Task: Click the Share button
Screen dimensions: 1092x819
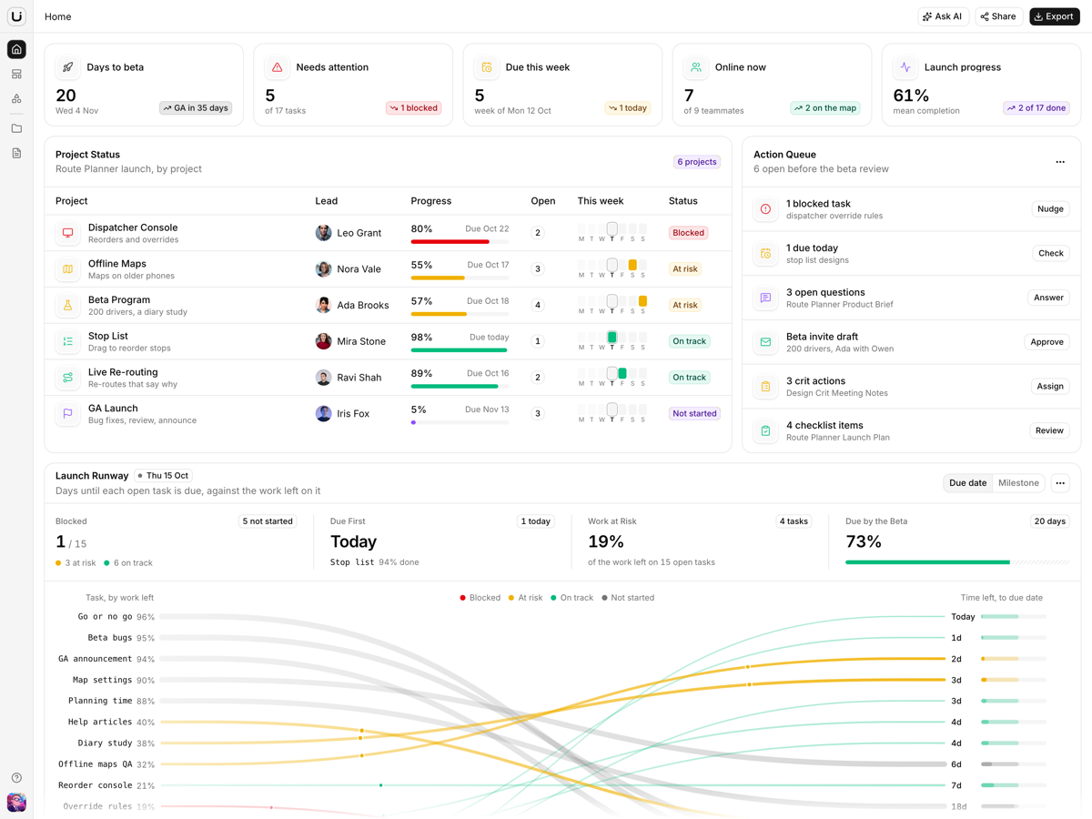Action: [x=998, y=16]
